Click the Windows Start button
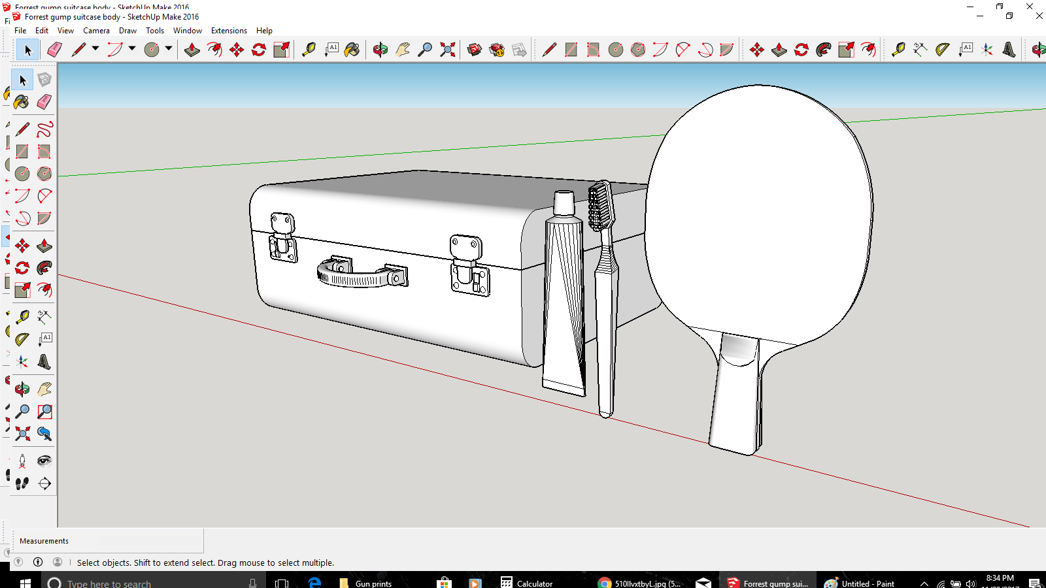The width and height of the screenshot is (1046, 588). tap(25, 583)
